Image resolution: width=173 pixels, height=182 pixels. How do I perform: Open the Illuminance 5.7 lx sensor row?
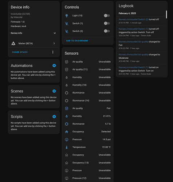88,124
